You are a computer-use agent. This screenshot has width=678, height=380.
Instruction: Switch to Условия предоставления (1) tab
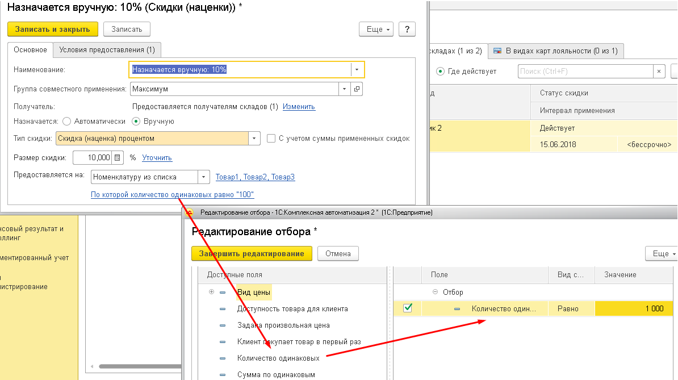(107, 50)
